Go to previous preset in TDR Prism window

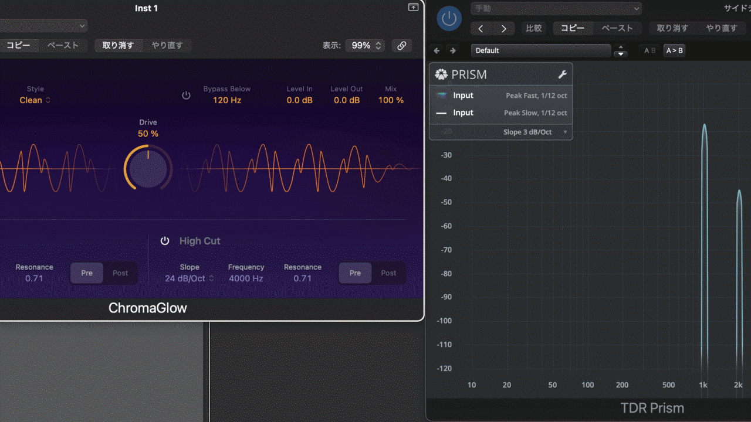[x=481, y=28]
